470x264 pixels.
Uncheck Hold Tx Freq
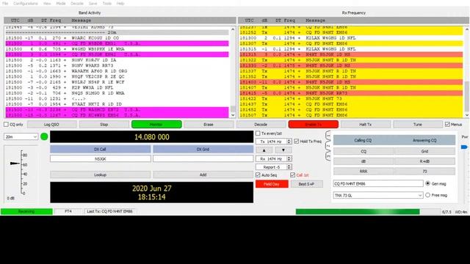point(297,141)
